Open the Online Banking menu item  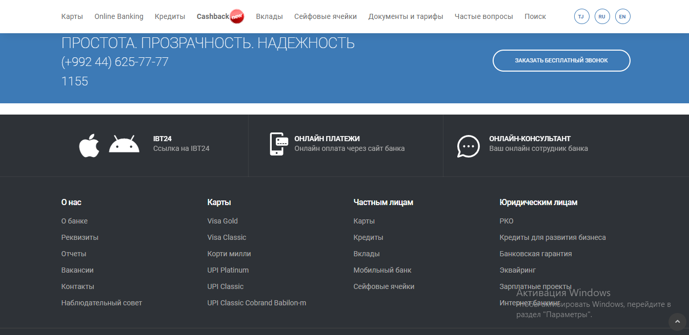tap(119, 16)
